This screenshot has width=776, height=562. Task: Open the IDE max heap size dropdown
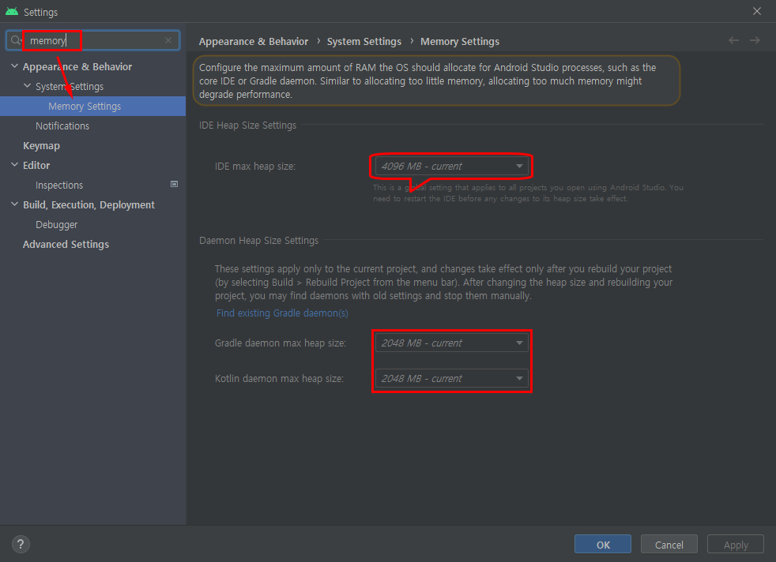452,166
